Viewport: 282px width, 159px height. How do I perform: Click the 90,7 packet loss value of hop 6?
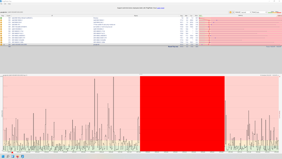coord(196,29)
